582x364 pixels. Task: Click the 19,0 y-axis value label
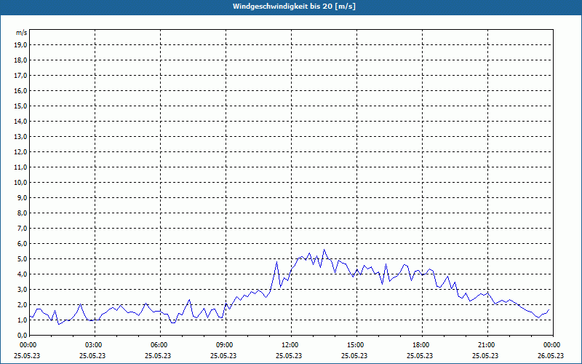coord(20,44)
